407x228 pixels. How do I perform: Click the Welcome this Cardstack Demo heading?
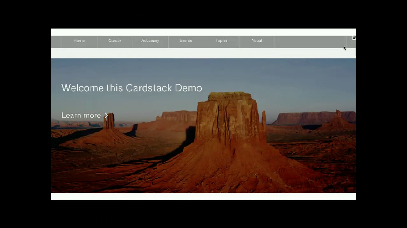(132, 88)
